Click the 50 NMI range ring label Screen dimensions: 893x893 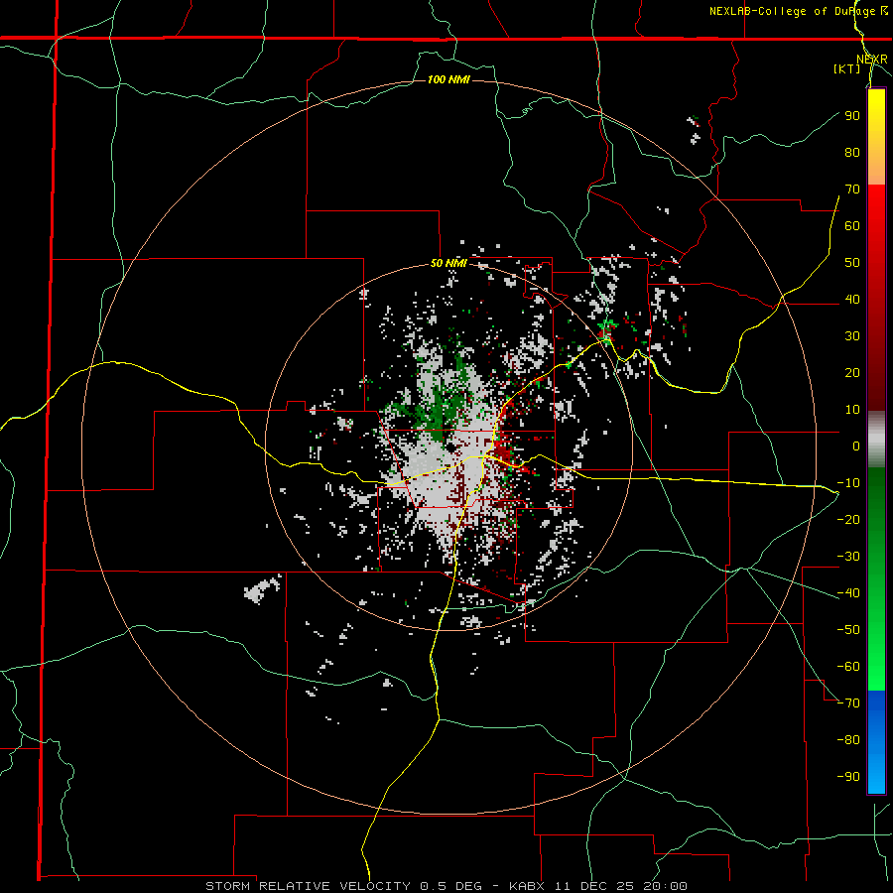(x=448, y=263)
